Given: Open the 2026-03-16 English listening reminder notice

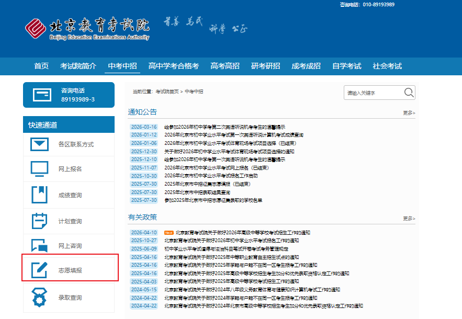Looking at the screenshot, I should [x=224, y=127].
